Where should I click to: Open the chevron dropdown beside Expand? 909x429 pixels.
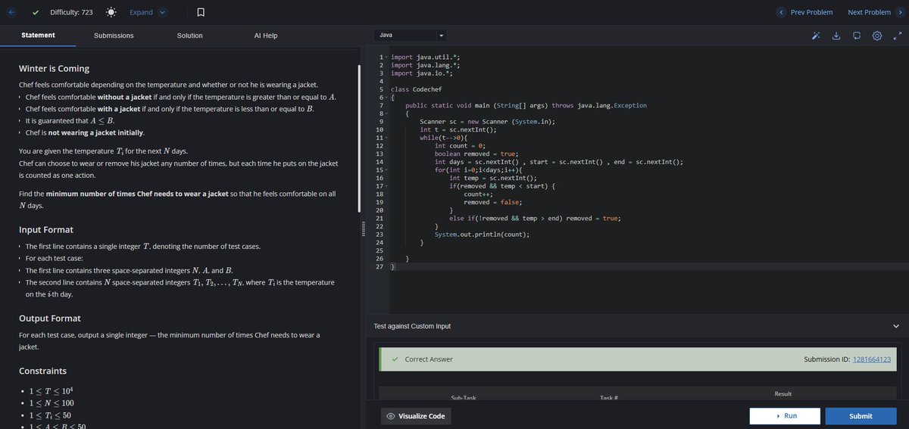[x=163, y=12]
